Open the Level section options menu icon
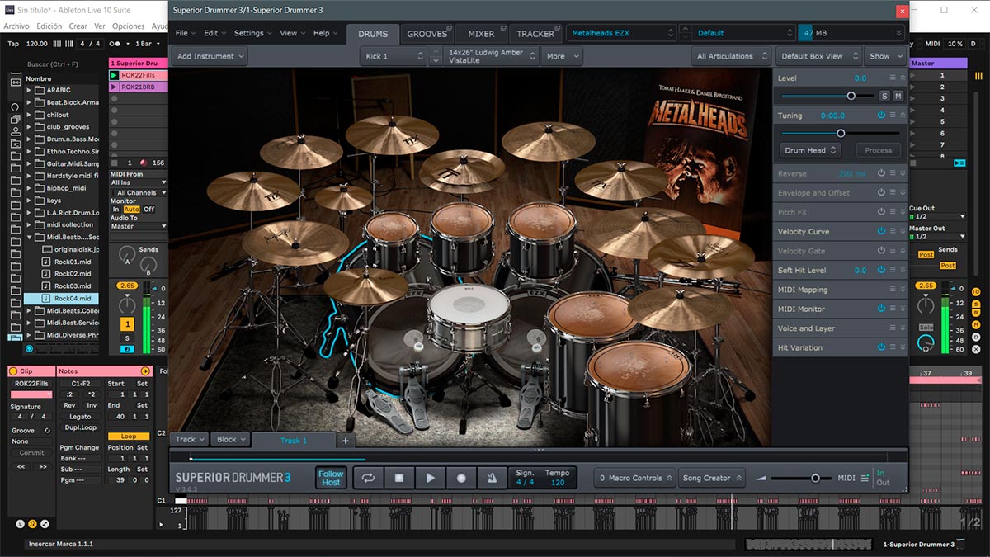990x557 pixels. [x=893, y=78]
